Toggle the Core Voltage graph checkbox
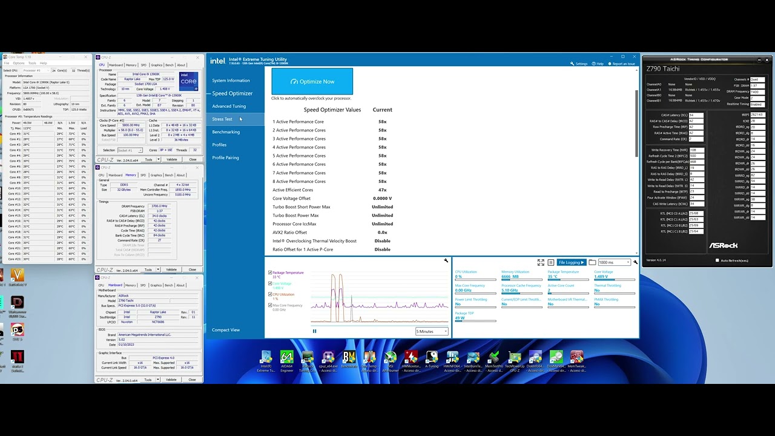The width and height of the screenshot is (775, 436). [x=270, y=283]
